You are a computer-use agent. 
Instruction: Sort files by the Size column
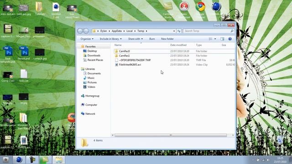pos(224,45)
